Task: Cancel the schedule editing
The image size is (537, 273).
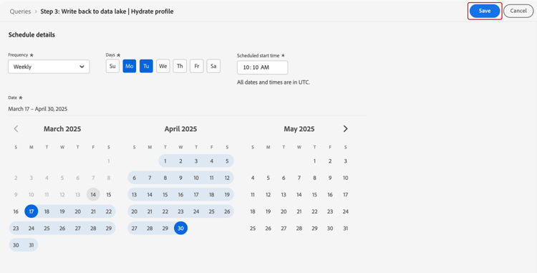Action: tap(518, 11)
